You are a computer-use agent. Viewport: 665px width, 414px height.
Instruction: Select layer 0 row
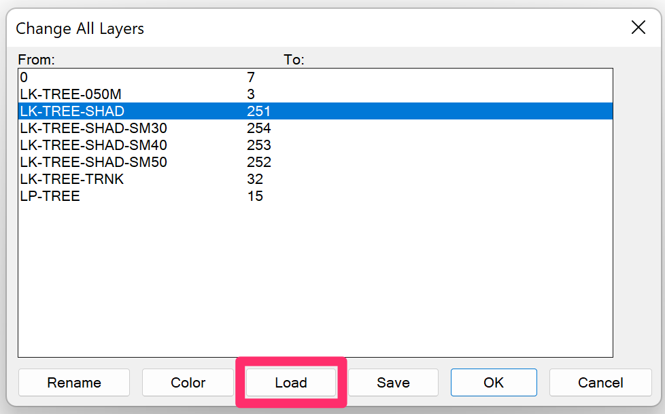point(315,77)
